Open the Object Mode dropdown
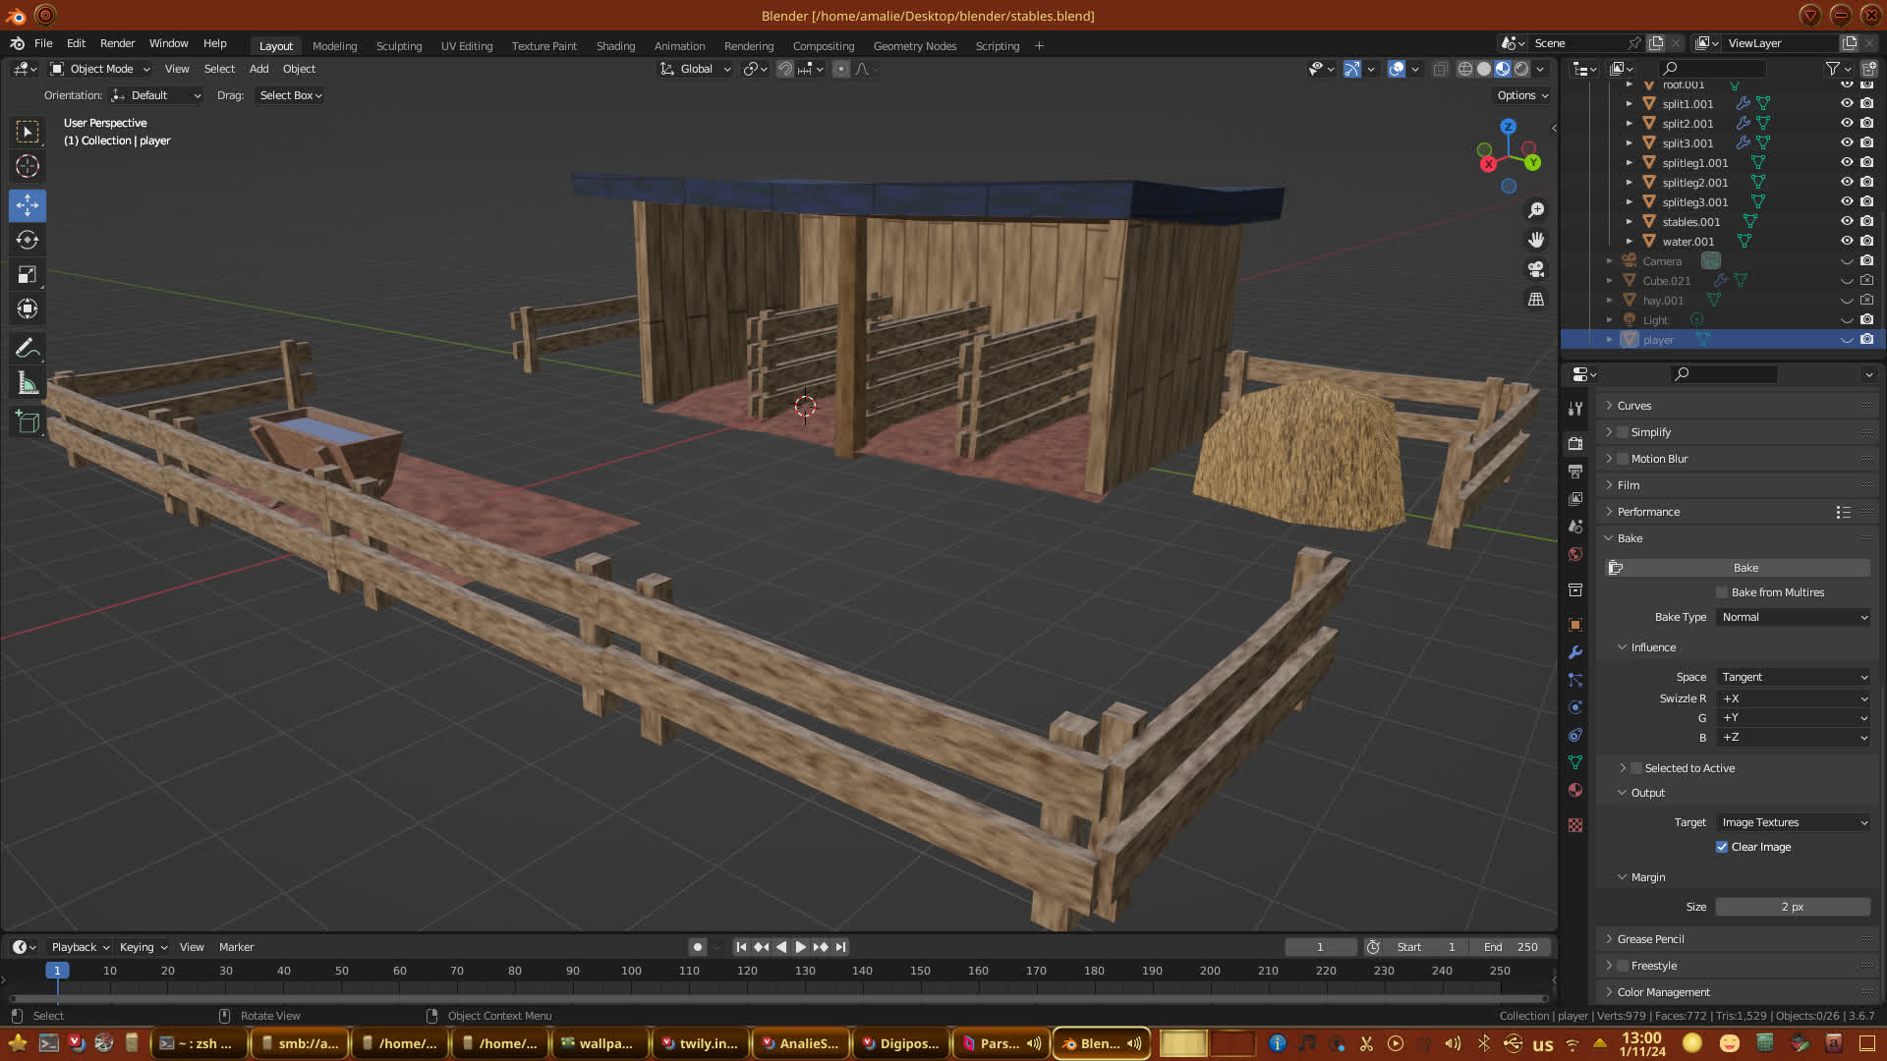Image resolution: width=1887 pixels, height=1061 pixels. [x=100, y=69]
